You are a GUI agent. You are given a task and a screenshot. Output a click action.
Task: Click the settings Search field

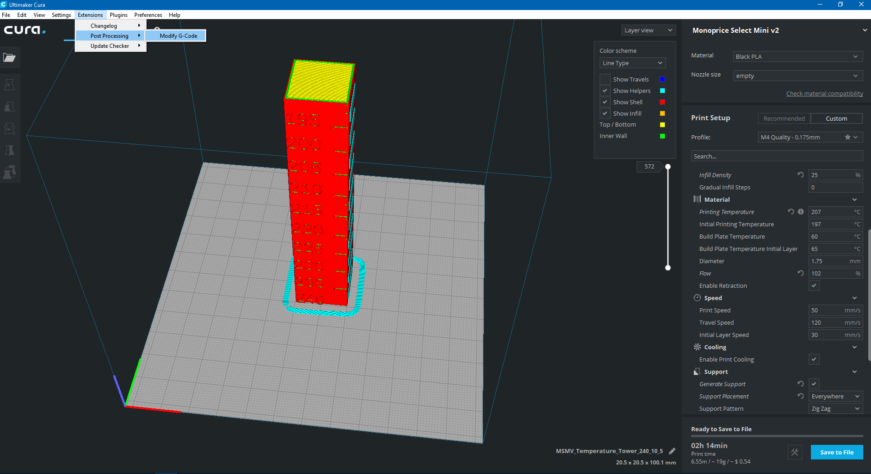[777, 156]
